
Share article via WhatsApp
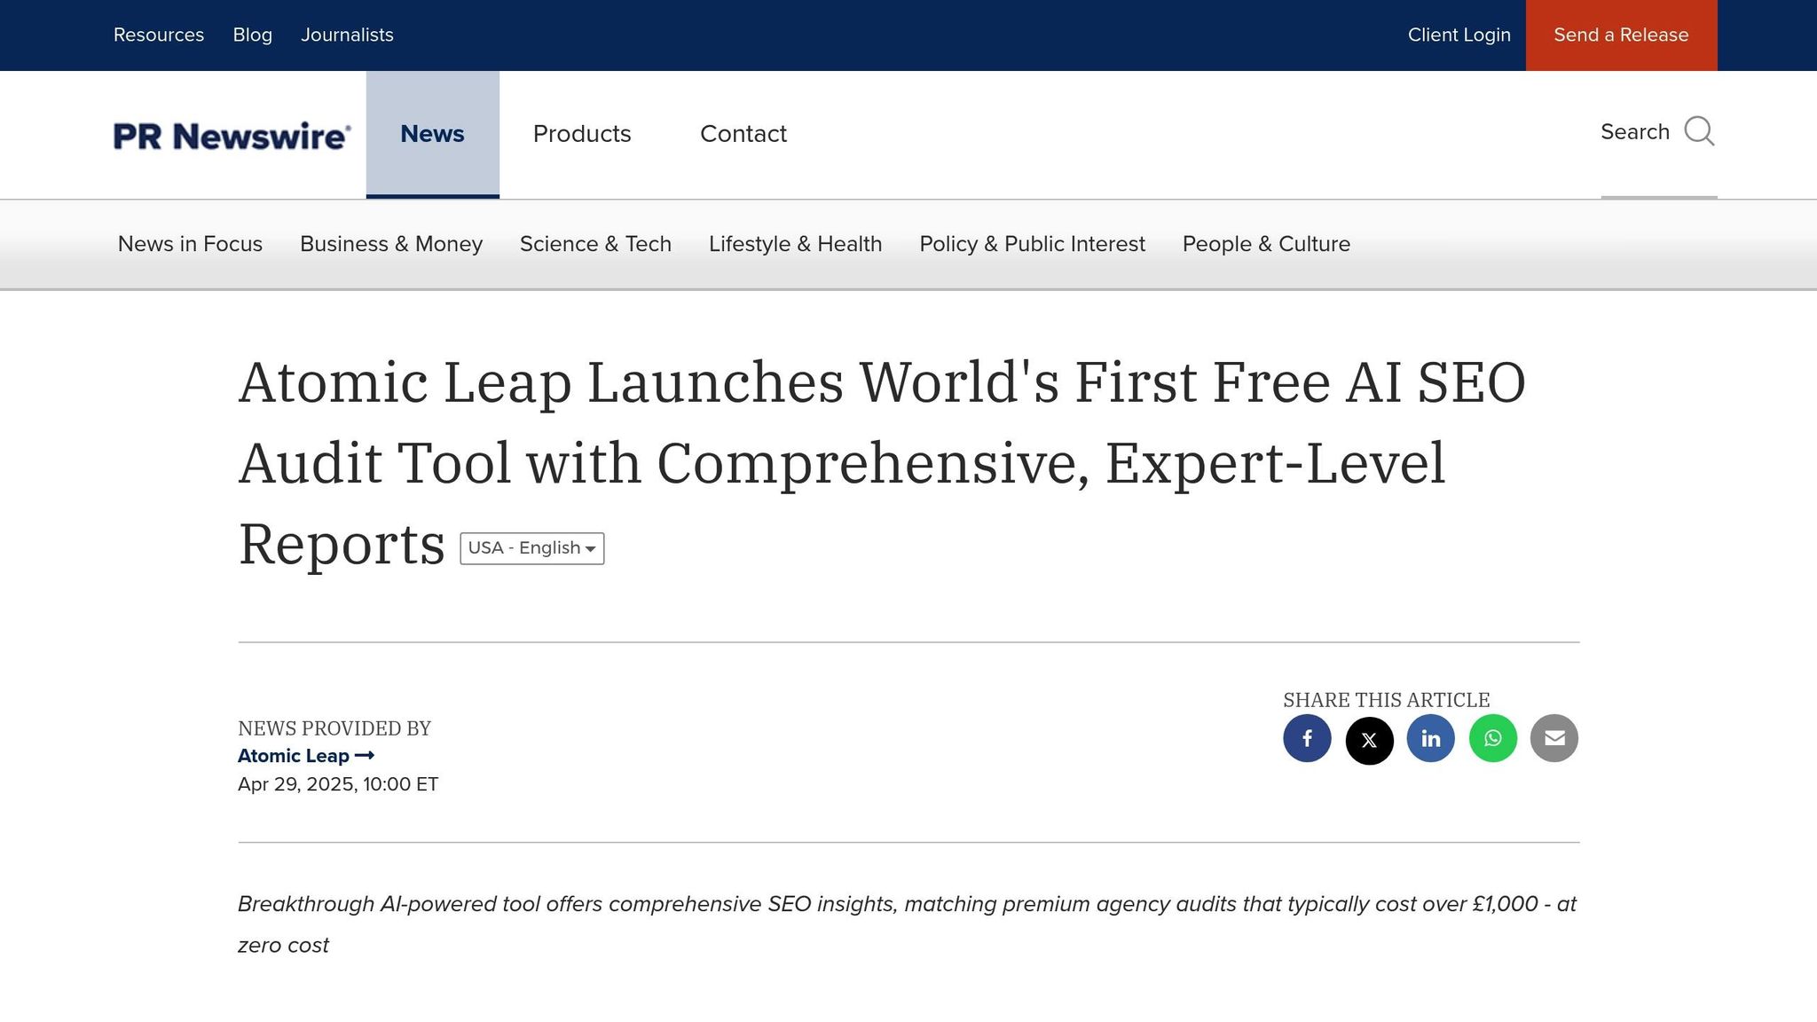1493,738
